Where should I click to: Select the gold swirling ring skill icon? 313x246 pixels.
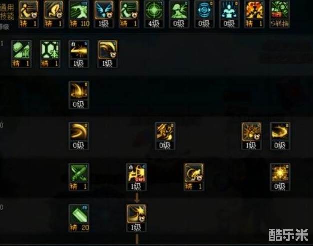[x=280, y=132]
